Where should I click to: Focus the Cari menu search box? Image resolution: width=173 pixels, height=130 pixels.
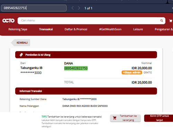click(91, 21)
